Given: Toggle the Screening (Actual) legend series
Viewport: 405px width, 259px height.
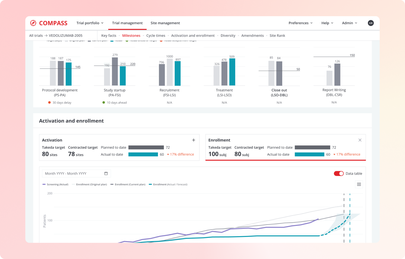Looking at the screenshot, I should coord(55,184).
